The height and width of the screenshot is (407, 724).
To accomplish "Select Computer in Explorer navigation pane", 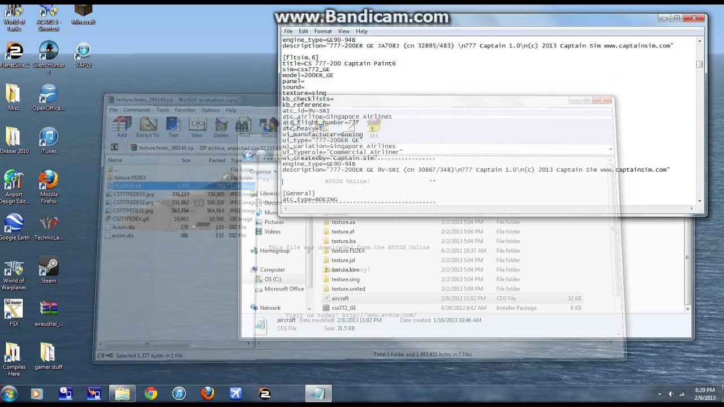I will tap(272, 270).
